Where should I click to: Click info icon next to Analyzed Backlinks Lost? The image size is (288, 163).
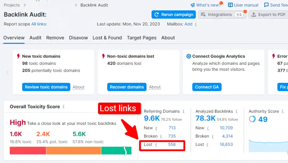(x=207, y=145)
